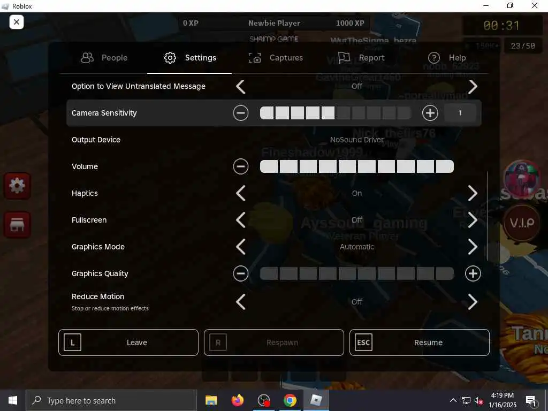Click the network tray icon
548x411 pixels.
pyautogui.click(x=466, y=400)
